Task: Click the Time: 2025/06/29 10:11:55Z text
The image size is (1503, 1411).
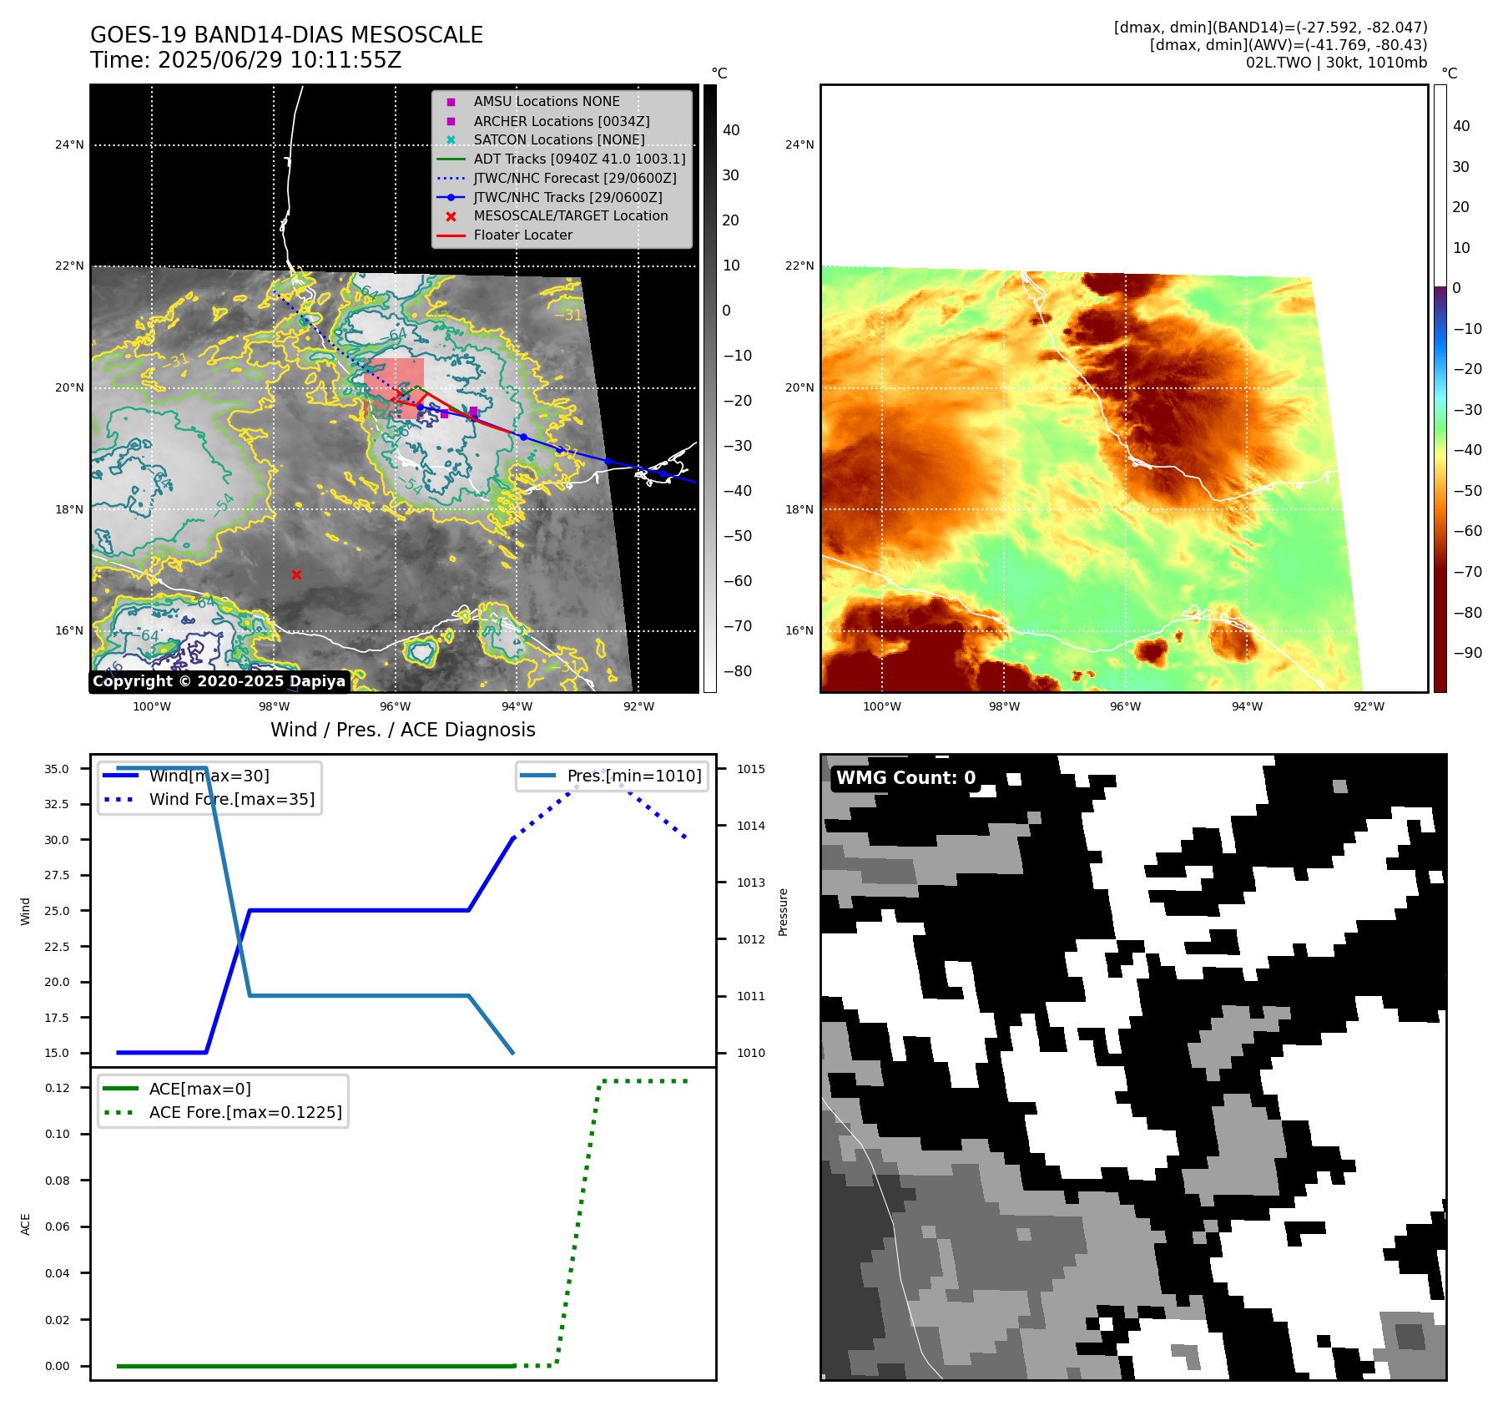Action: 246,60
